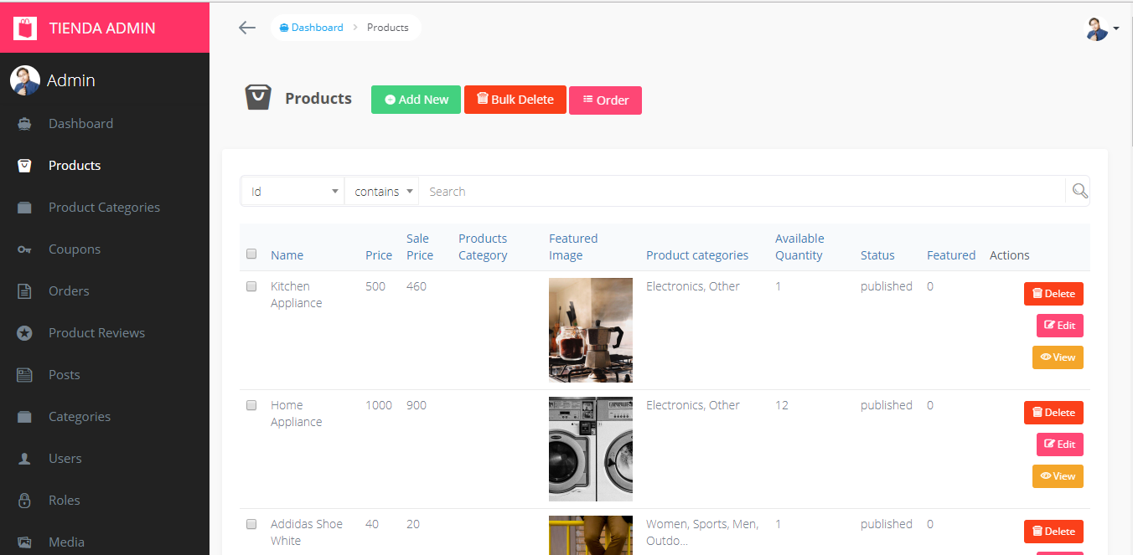Edit the Home Appliance product
1133x555 pixels.
click(1060, 445)
